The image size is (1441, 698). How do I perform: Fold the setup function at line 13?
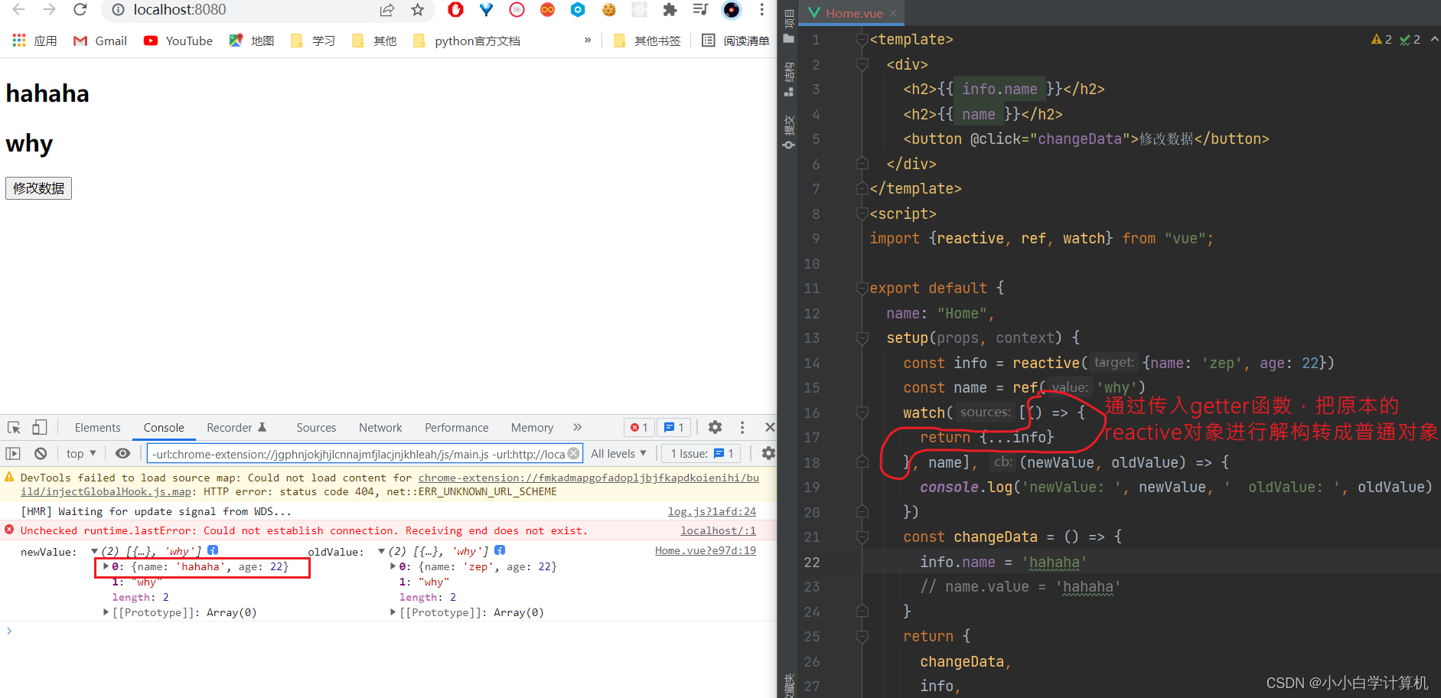coord(862,338)
